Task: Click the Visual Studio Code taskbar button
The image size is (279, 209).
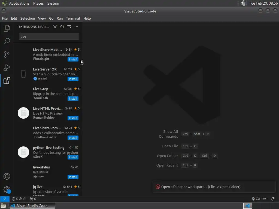Action: click(x=32, y=206)
